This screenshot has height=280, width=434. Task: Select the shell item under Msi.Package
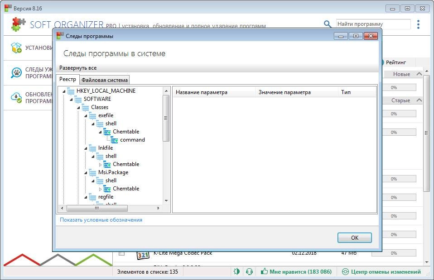[111, 180]
